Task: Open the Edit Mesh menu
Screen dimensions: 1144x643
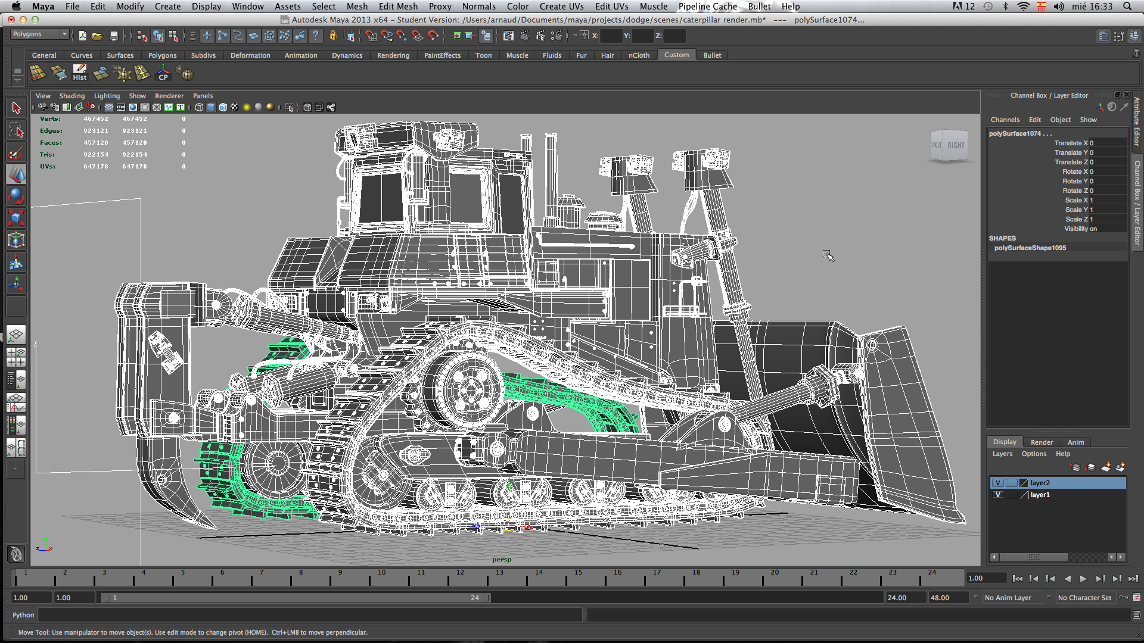Action: (x=397, y=6)
